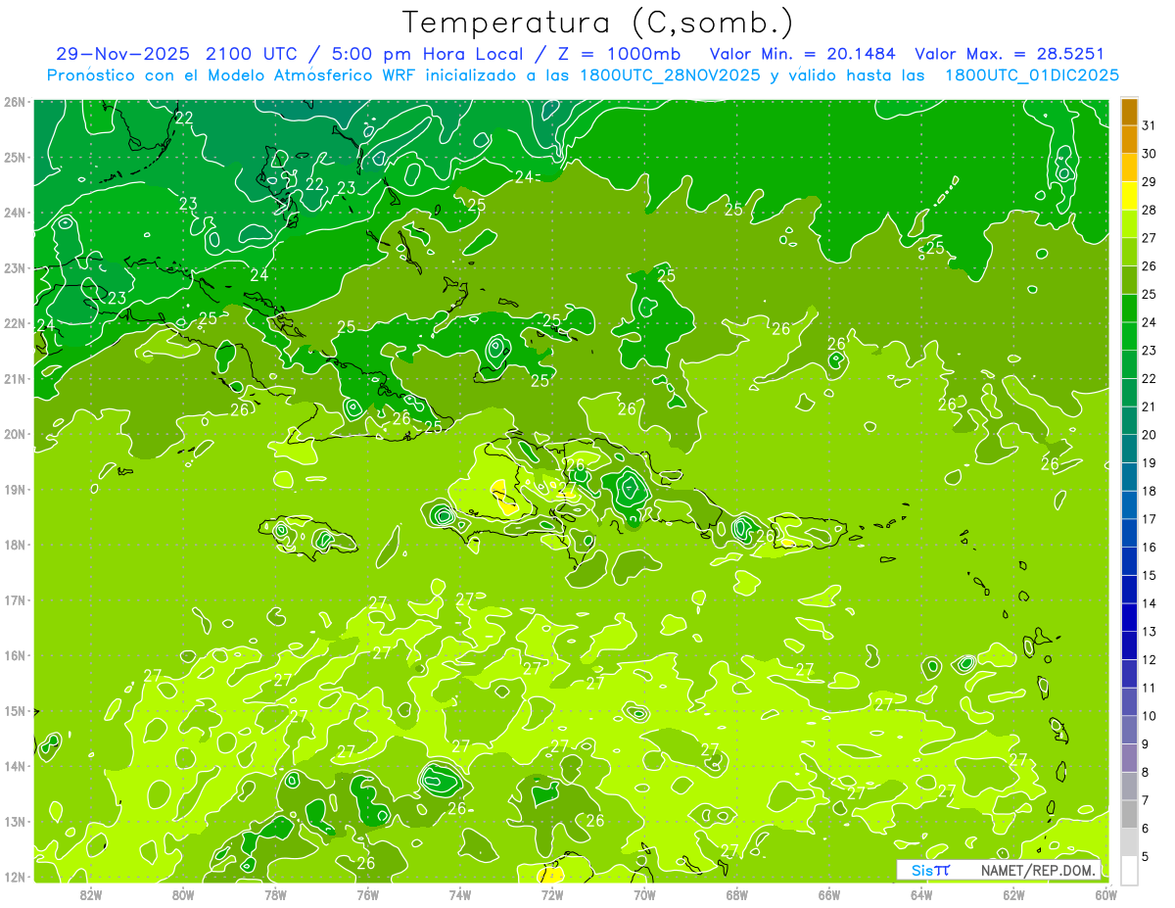Click color scale value '15'

tap(1150, 575)
